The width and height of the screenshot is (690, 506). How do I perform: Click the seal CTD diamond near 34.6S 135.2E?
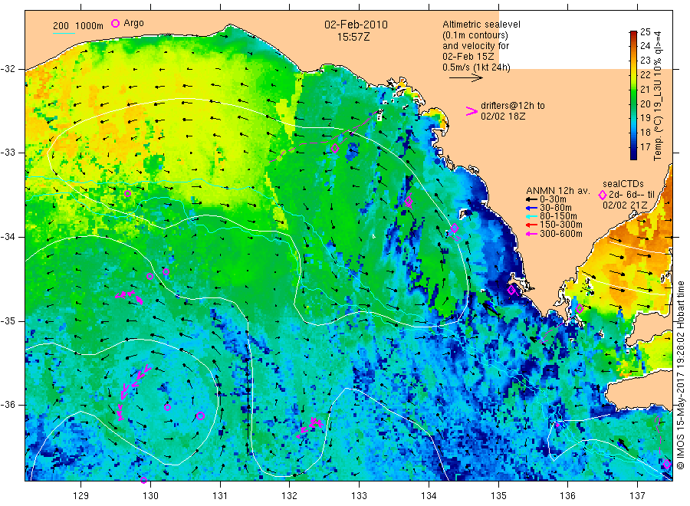[511, 291]
